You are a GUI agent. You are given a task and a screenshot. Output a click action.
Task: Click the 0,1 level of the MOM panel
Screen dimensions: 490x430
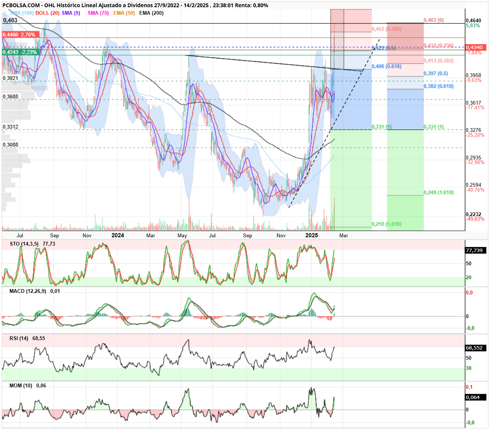[469, 387]
